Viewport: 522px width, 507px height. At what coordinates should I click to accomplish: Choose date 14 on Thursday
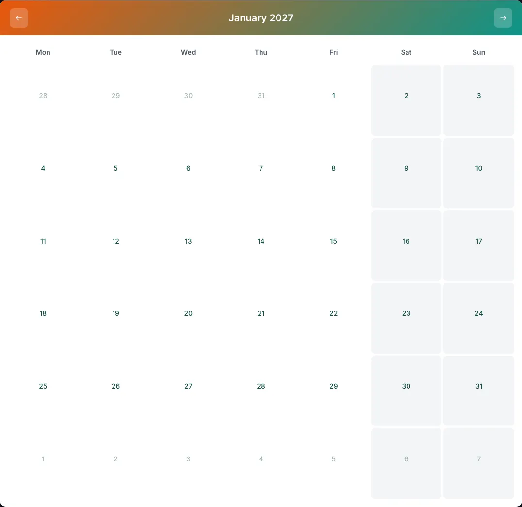[x=261, y=245]
